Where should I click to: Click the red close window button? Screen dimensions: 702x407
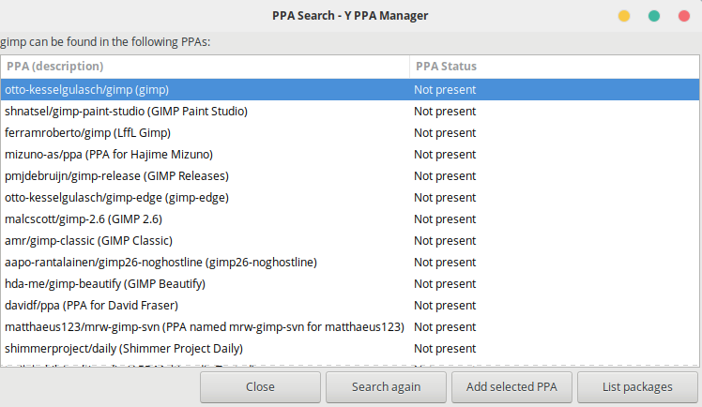pyautogui.click(x=683, y=16)
